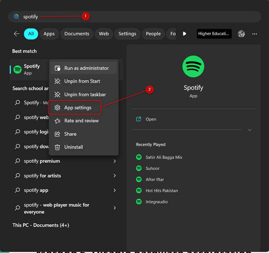The width and height of the screenshot is (269, 253).
Task: Click the spotify search text field
Action: click(x=134, y=17)
